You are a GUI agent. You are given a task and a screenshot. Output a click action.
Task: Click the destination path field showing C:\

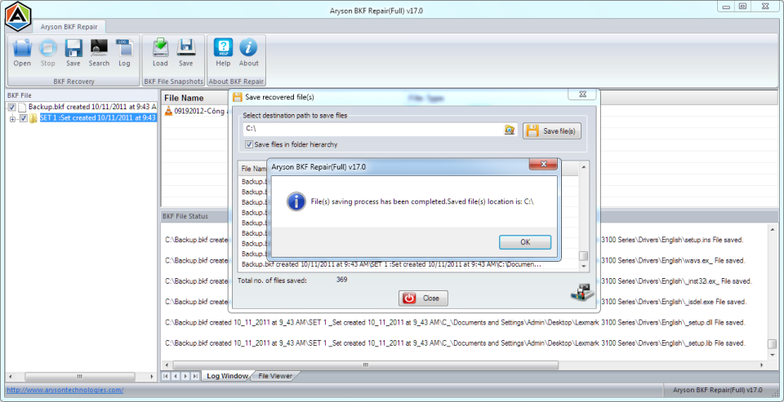point(373,130)
